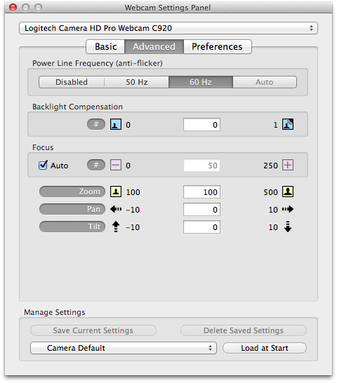Toggle the Backlight Compensation # button
Image resolution: width=337 pixels, height=383 pixels.
96,124
